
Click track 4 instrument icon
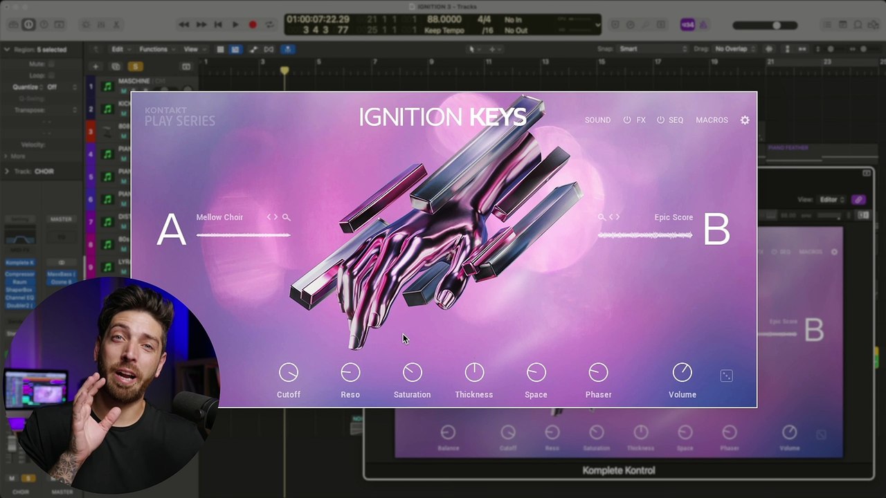(x=107, y=154)
